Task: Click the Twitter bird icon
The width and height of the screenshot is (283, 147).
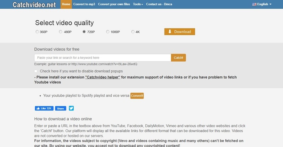Action: pyautogui.click(x=71, y=108)
